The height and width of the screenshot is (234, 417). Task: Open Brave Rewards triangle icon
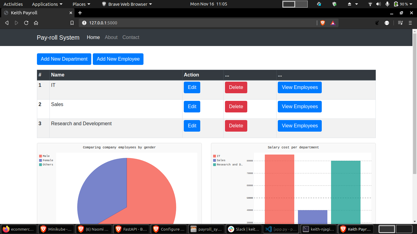click(x=333, y=23)
